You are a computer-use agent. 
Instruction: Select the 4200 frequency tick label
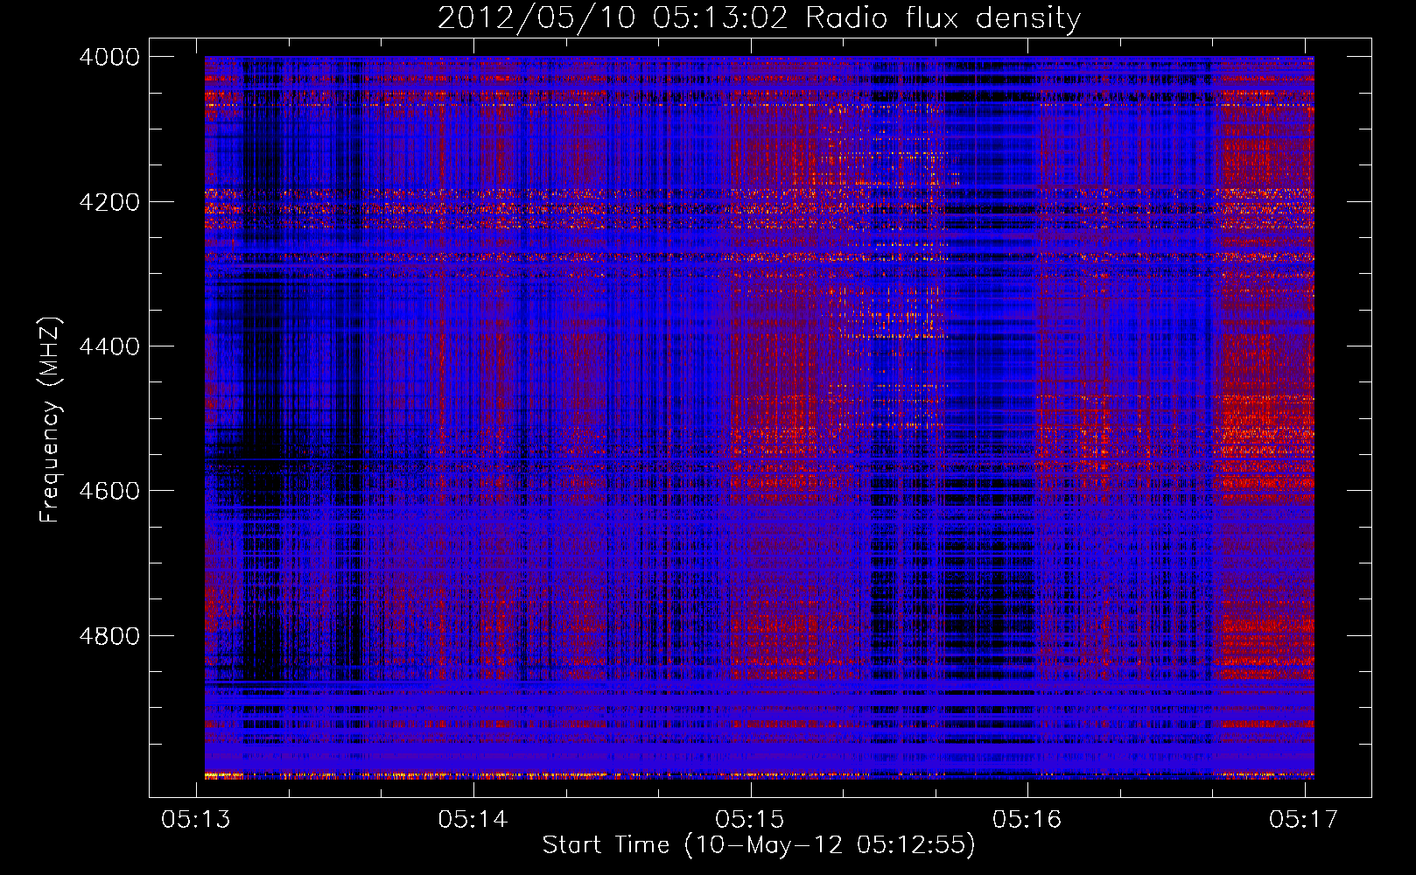[109, 202]
